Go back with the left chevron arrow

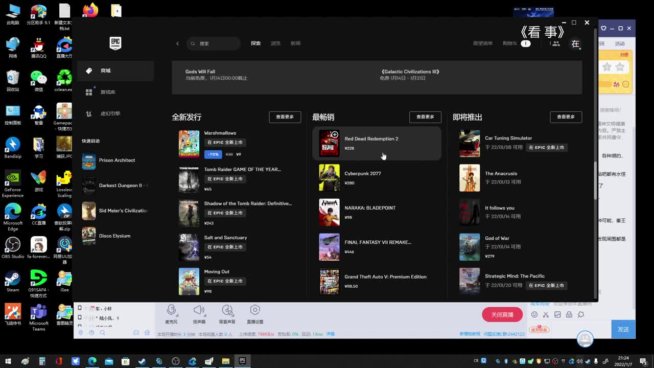pos(177,43)
